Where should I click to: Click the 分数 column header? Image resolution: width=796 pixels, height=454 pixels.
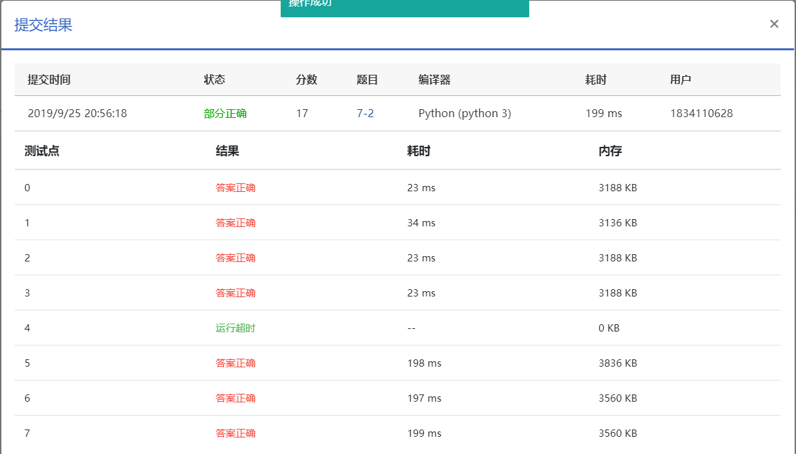tap(307, 79)
